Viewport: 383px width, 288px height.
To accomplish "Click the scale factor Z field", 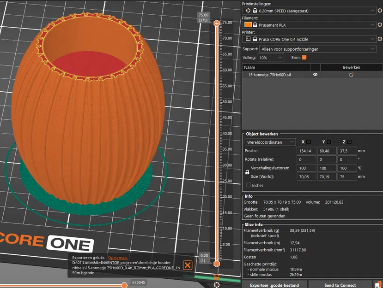I will [347, 168].
